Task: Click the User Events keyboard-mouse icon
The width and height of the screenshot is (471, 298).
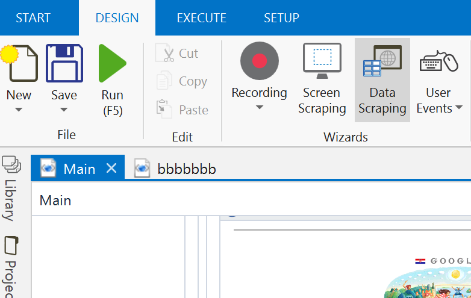Action: click(x=438, y=61)
